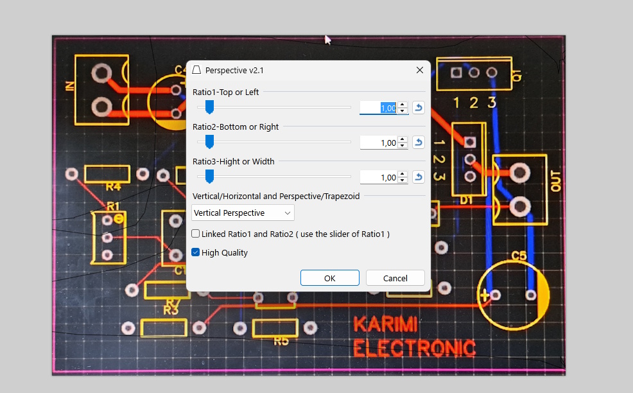
Task: Decrease Ratio3 value with down arrow
Action: point(403,180)
